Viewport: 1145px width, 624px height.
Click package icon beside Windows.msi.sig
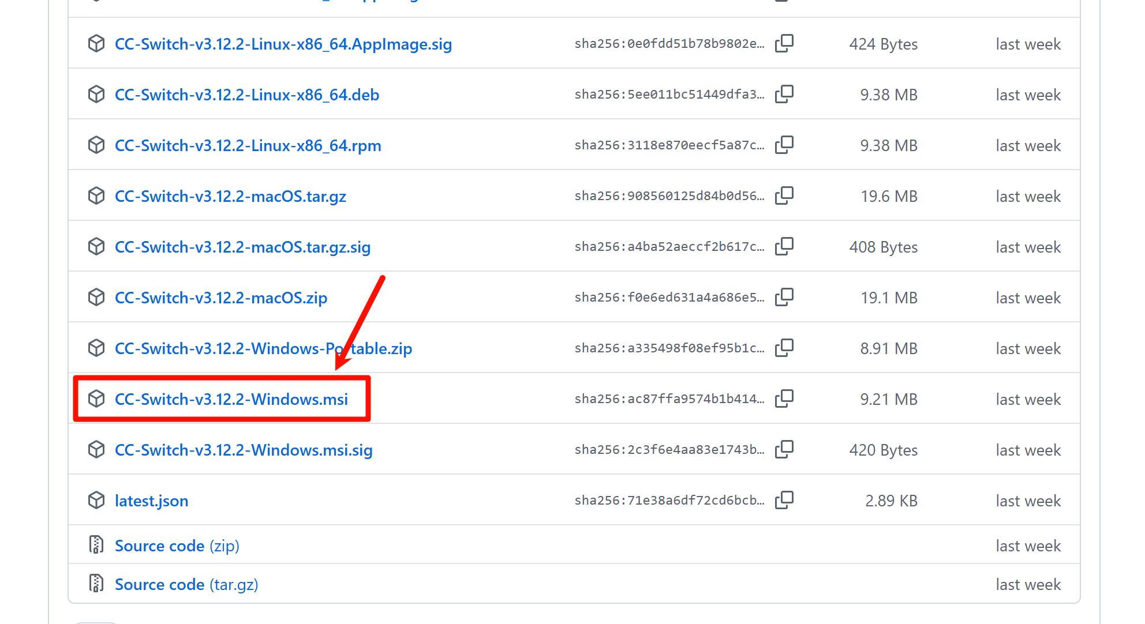(96, 450)
